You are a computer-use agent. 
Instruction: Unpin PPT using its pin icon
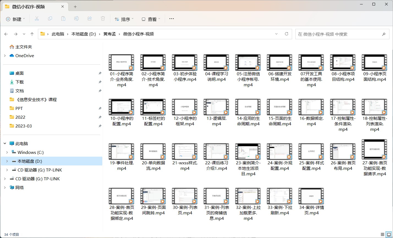pos(100,108)
